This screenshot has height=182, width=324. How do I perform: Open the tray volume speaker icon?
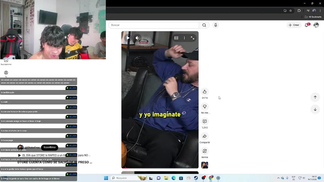pyautogui.click(x=304, y=178)
